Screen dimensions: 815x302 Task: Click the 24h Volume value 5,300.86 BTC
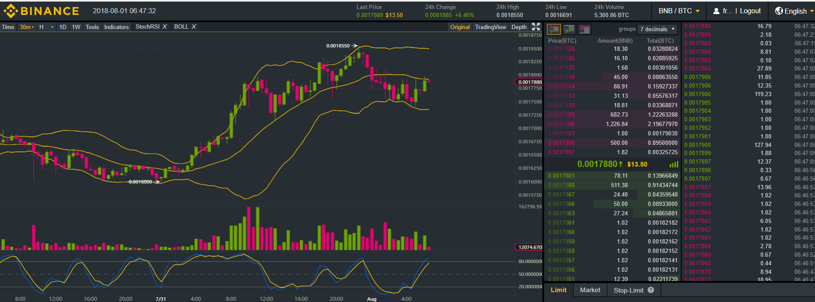pyautogui.click(x=612, y=15)
